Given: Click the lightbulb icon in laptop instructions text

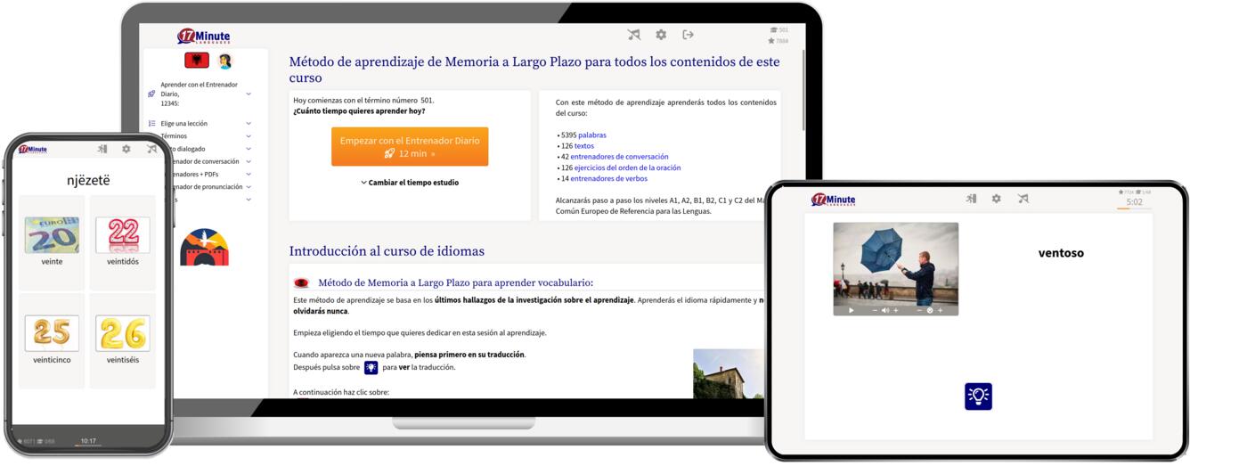Looking at the screenshot, I should (371, 367).
